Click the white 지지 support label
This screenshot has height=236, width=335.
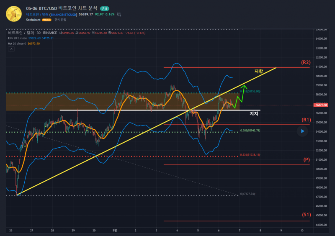point(254,113)
